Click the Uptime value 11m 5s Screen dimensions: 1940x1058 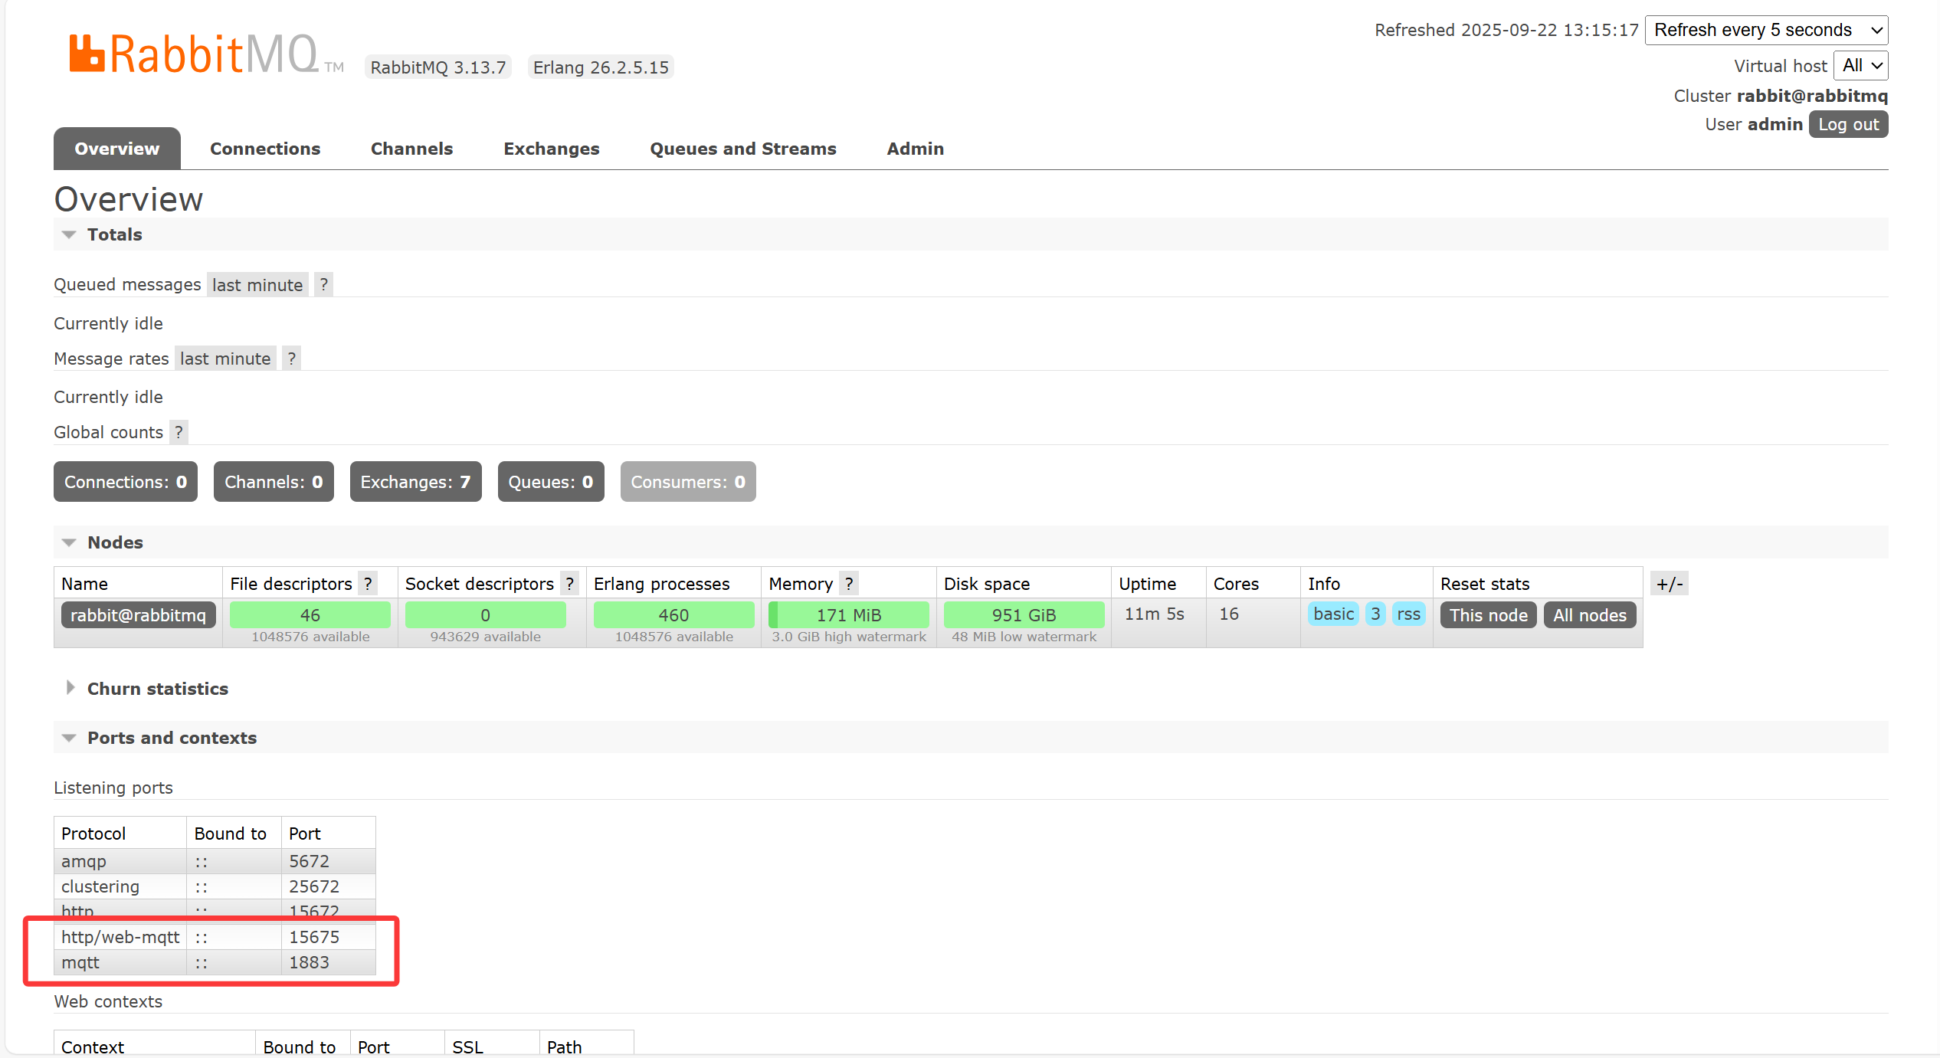(x=1154, y=614)
